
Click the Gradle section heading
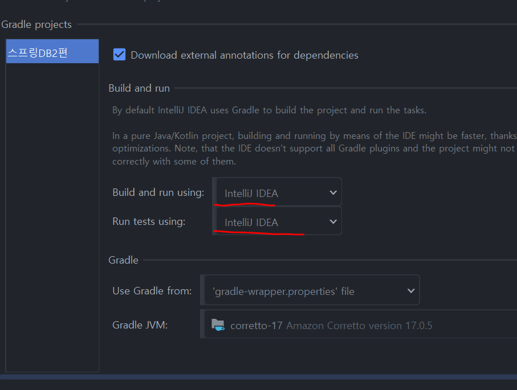click(123, 260)
